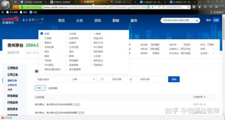Screen dimensions: 225x120
Task: Check the 半年报 checkbox
Action: [x=66, y=34]
